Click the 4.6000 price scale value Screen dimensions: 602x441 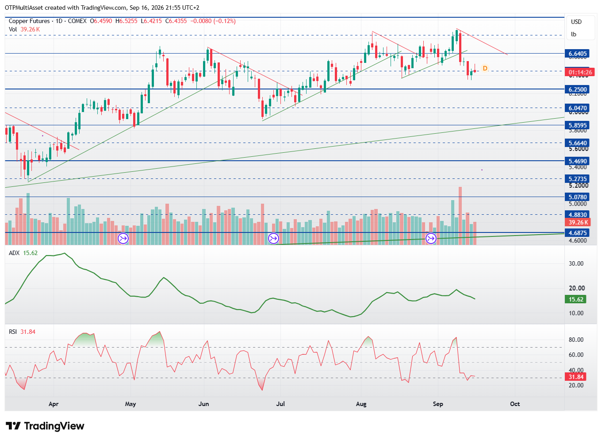tap(578, 240)
